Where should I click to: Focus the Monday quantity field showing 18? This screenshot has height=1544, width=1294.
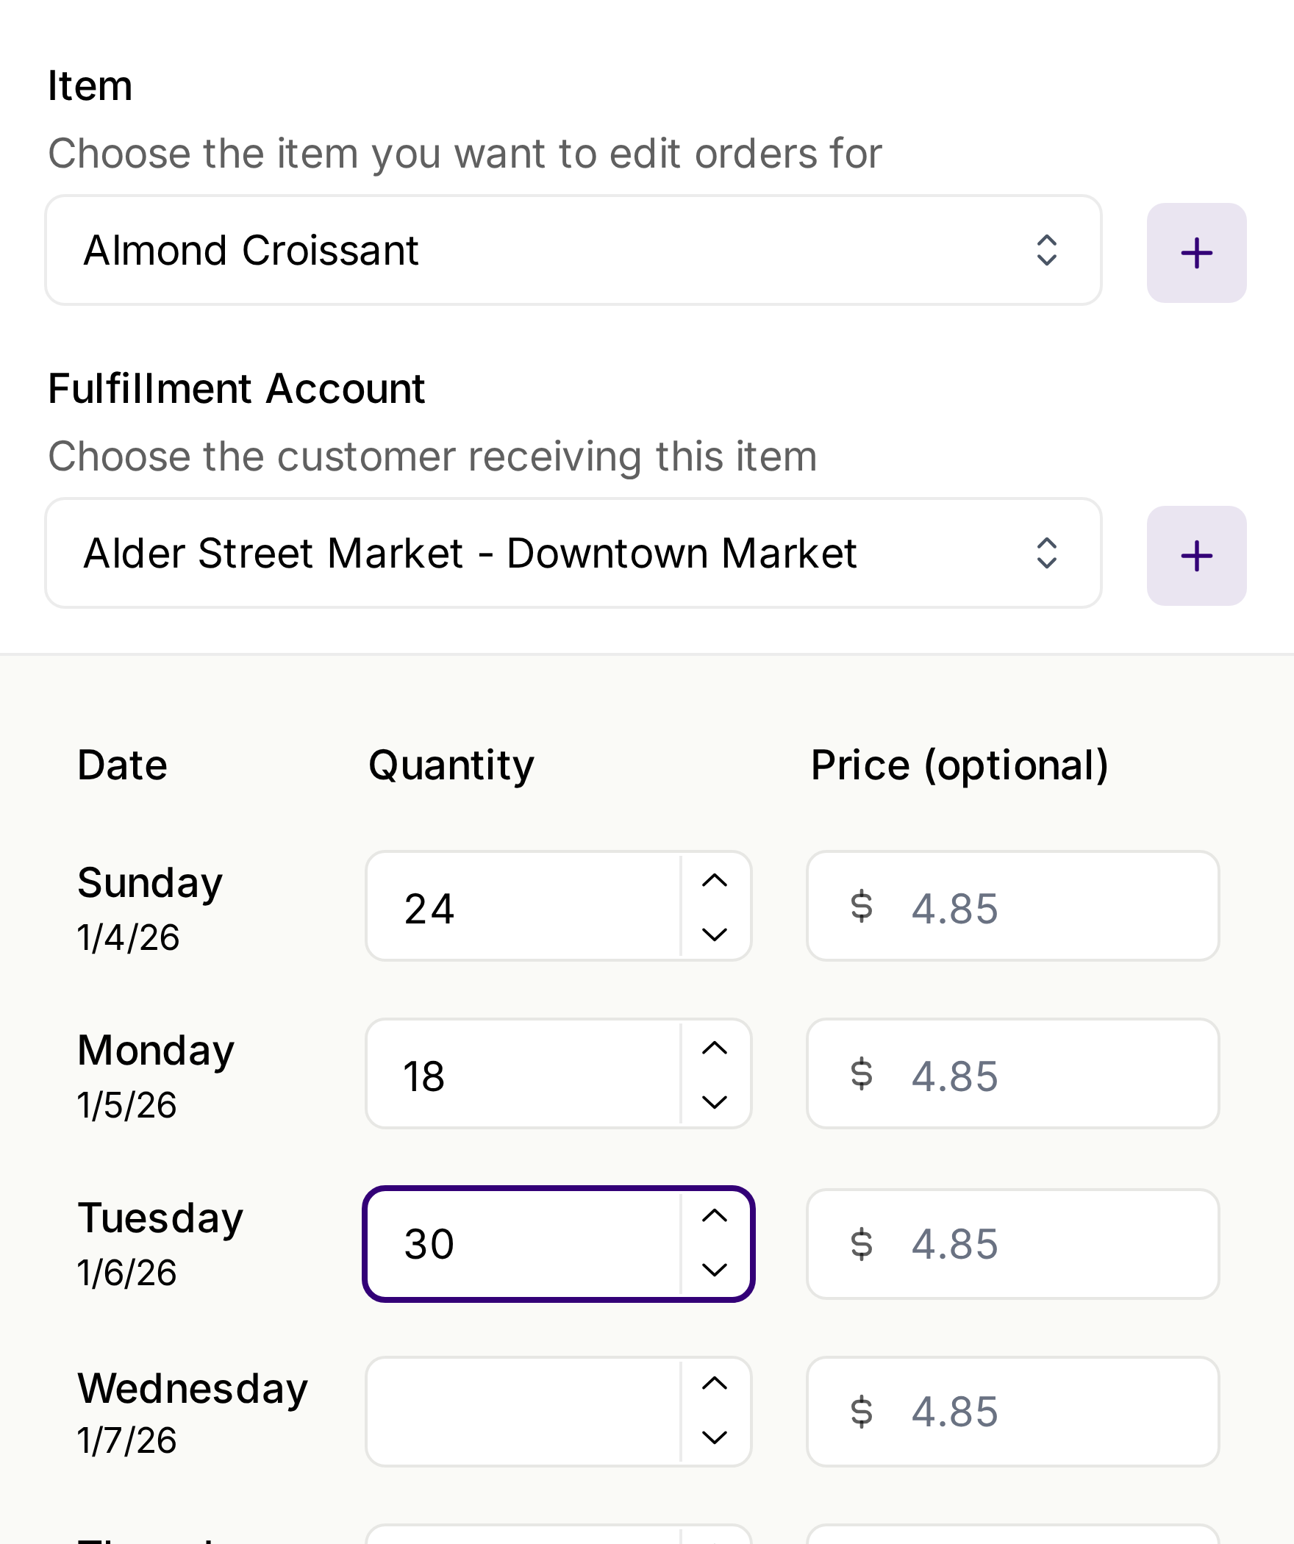(x=523, y=1074)
